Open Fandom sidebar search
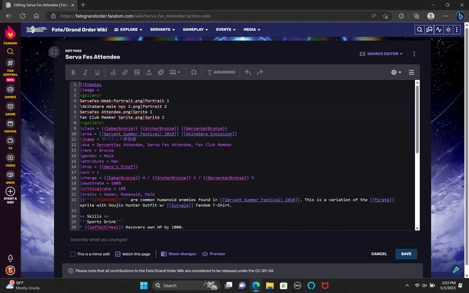 point(10,52)
